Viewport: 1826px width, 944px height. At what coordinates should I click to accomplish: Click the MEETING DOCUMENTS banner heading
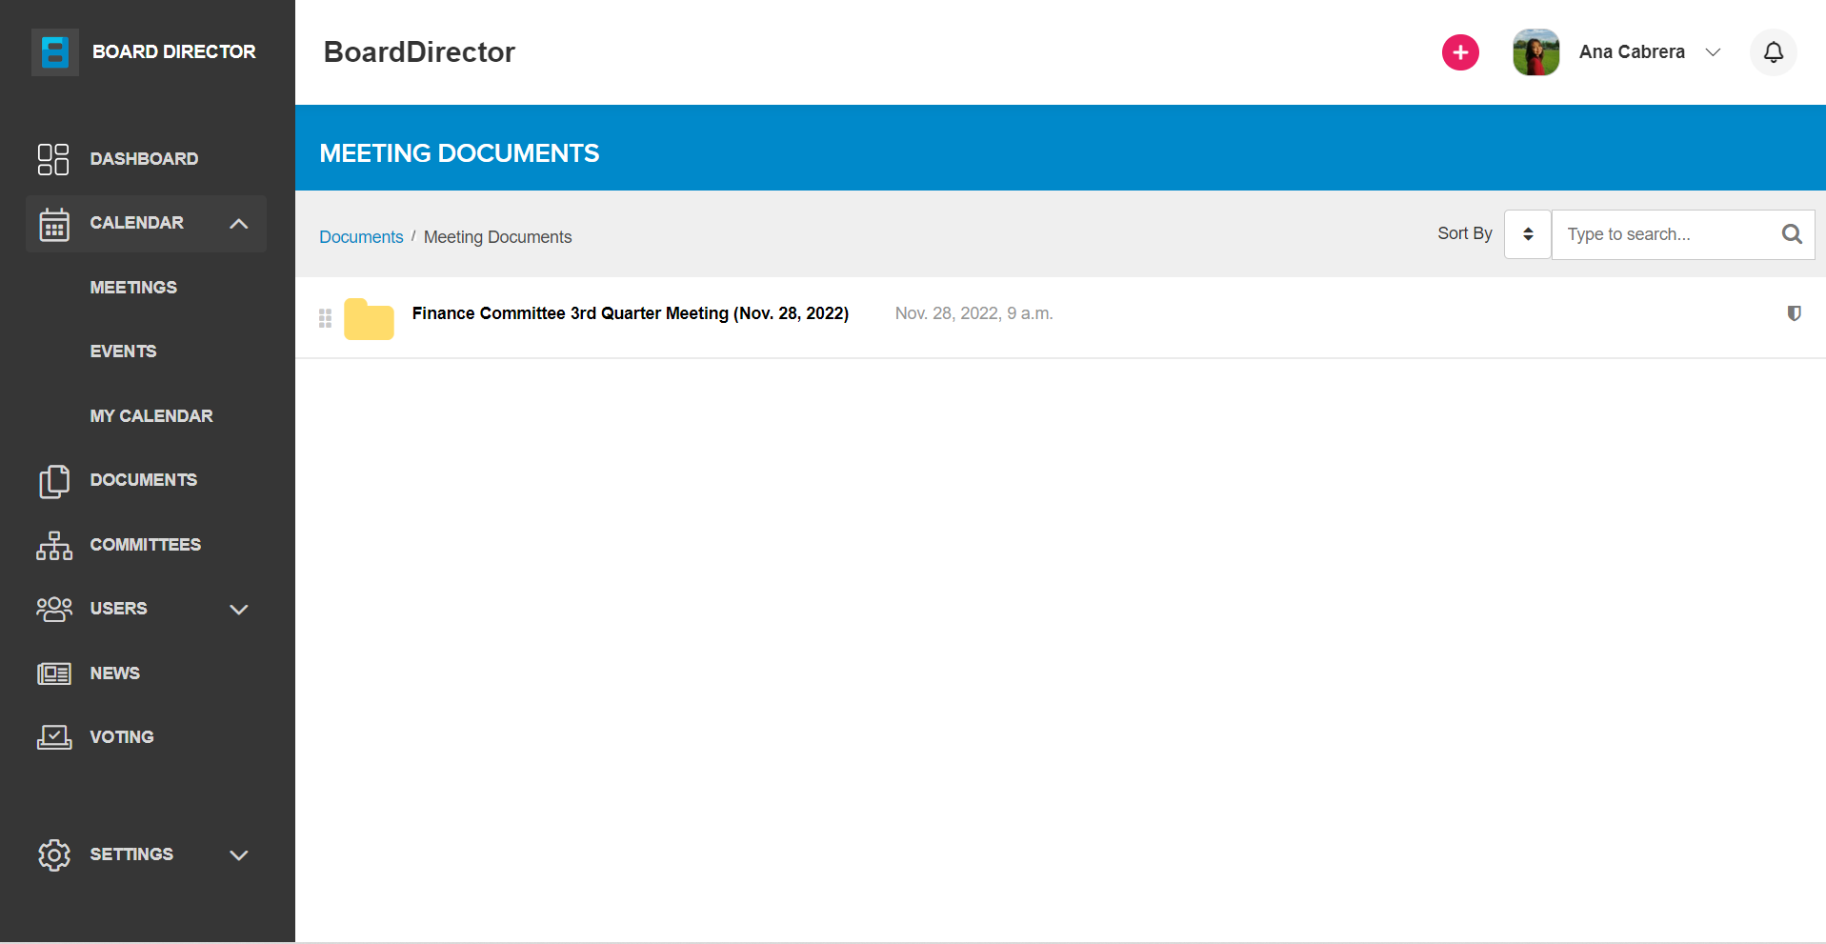[459, 153]
